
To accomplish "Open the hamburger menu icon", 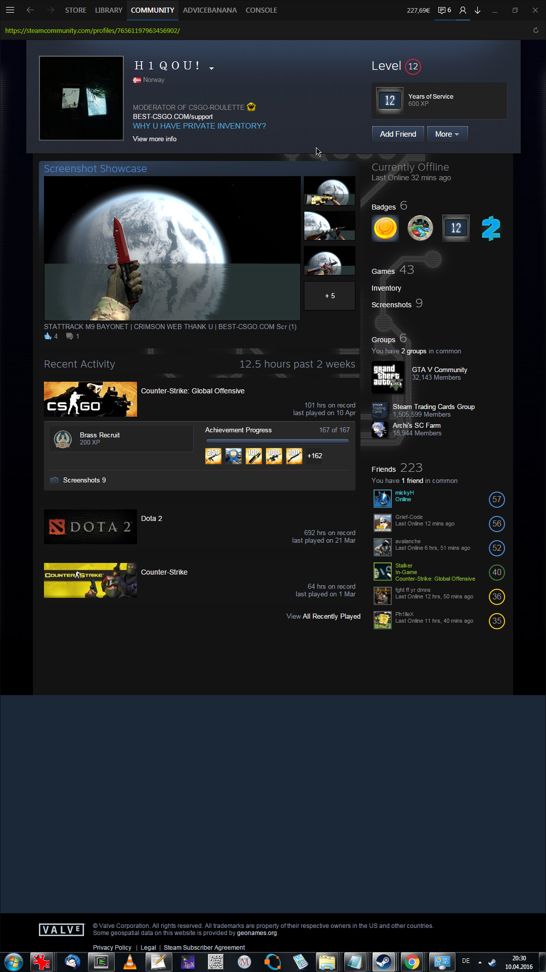I will pyautogui.click(x=10, y=10).
